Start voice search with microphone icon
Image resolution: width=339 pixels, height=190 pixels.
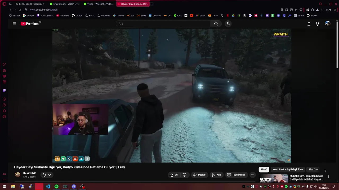tap(228, 24)
